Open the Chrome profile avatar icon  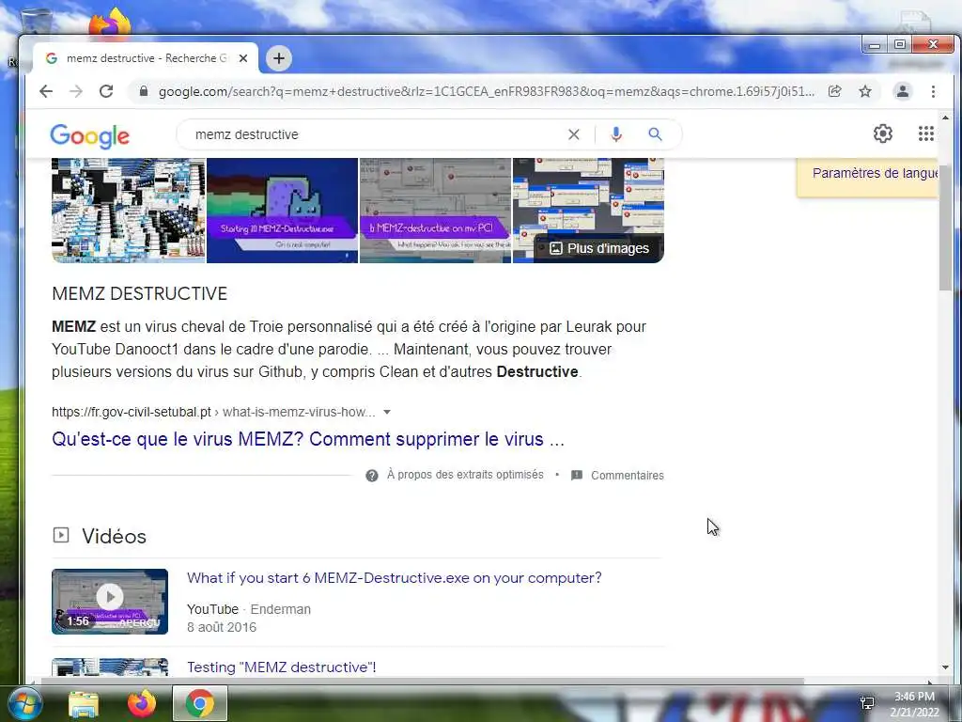(x=903, y=91)
